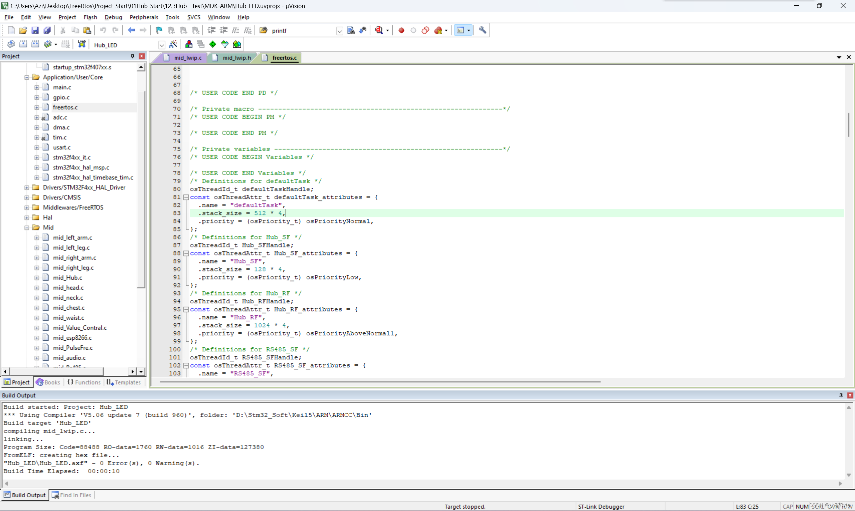Collapse the Mid folder group
Viewport: 855px width, 511px height.
[27, 227]
